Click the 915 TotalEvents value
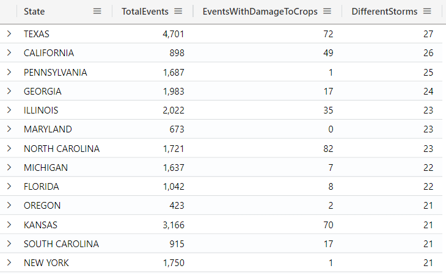 click(x=177, y=244)
